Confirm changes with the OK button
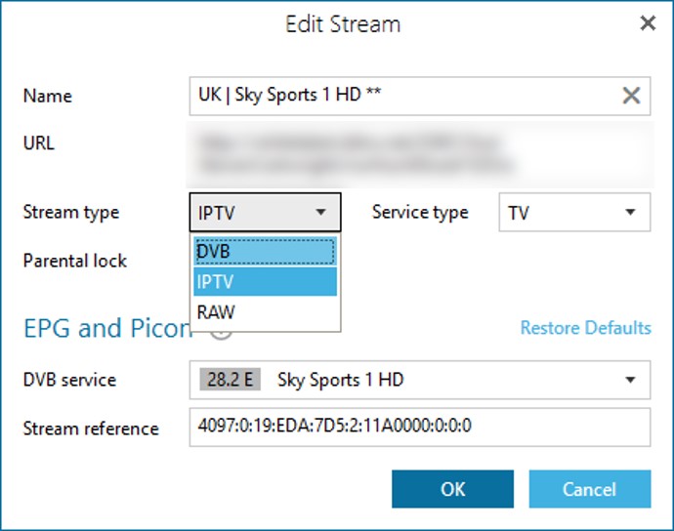 click(452, 489)
